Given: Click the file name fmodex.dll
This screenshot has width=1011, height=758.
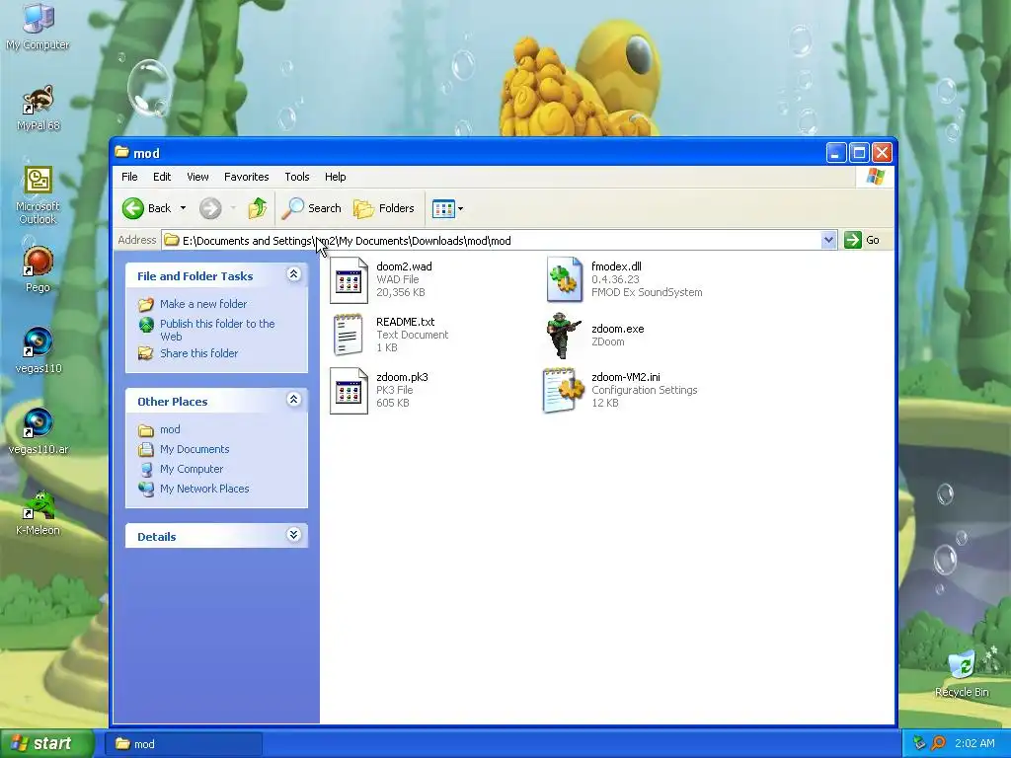Looking at the screenshot, I should (x=616, y=266).
